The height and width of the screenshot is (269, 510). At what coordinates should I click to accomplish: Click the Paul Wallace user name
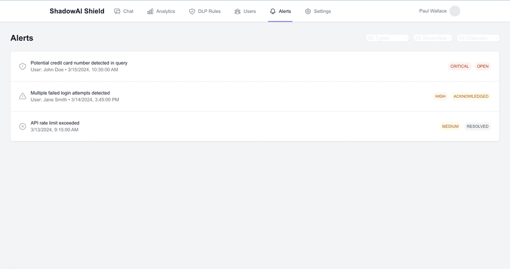pos(432,11)
